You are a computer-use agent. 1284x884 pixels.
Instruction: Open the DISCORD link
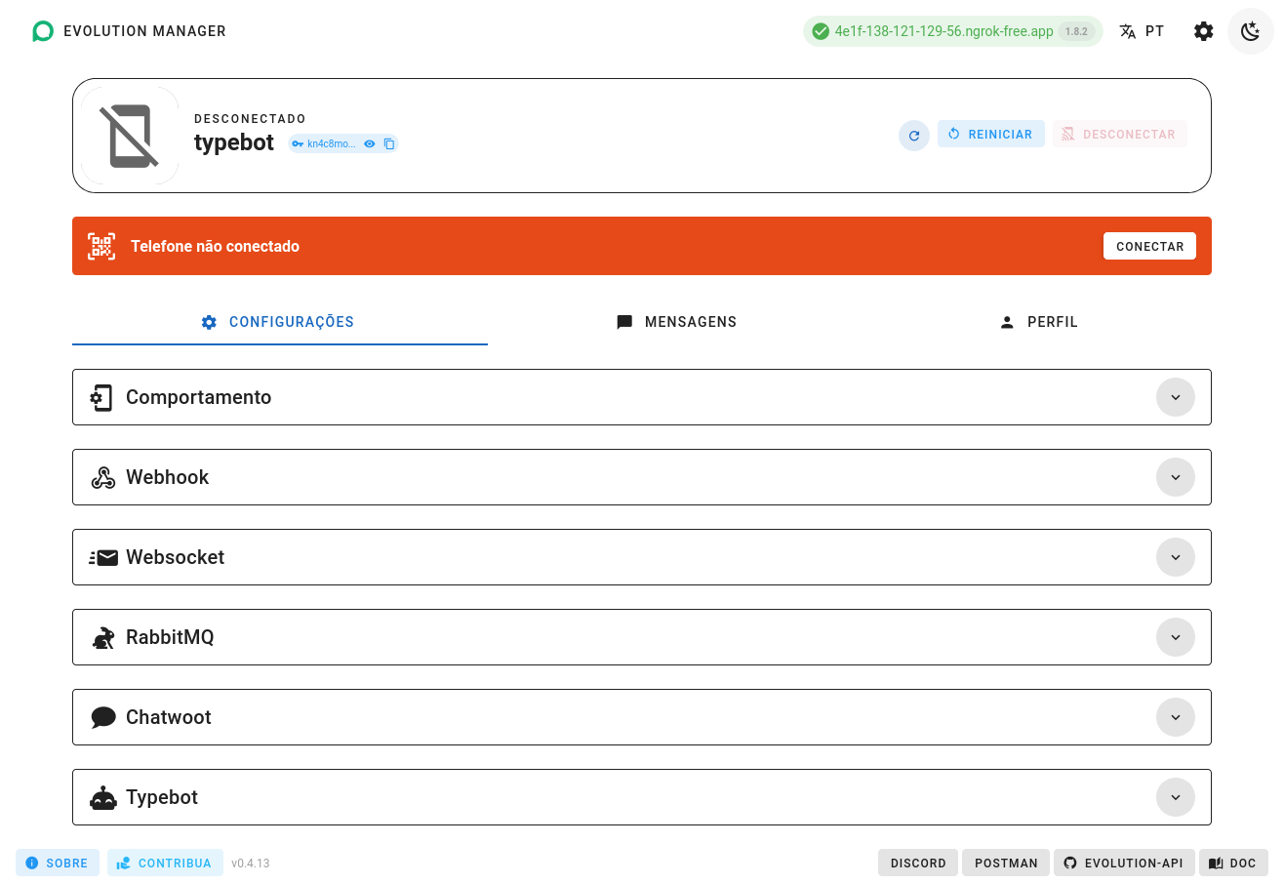point(918,863)
